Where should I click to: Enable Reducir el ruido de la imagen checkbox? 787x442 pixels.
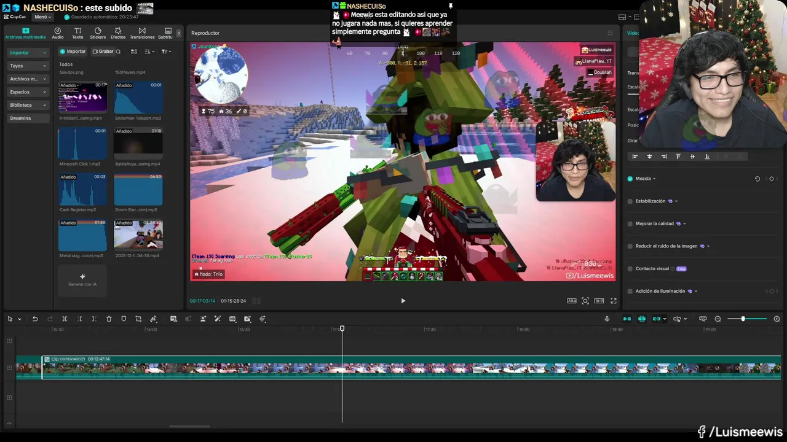pyautogui.click(x=630, y=246)
